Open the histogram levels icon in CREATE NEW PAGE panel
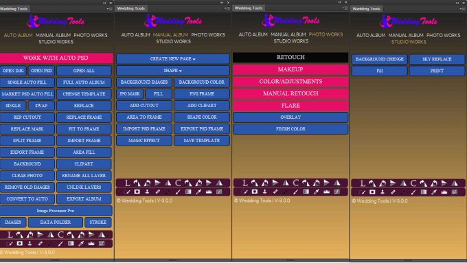This screenshot has height=263, width=467. click(x=209, y=192)
